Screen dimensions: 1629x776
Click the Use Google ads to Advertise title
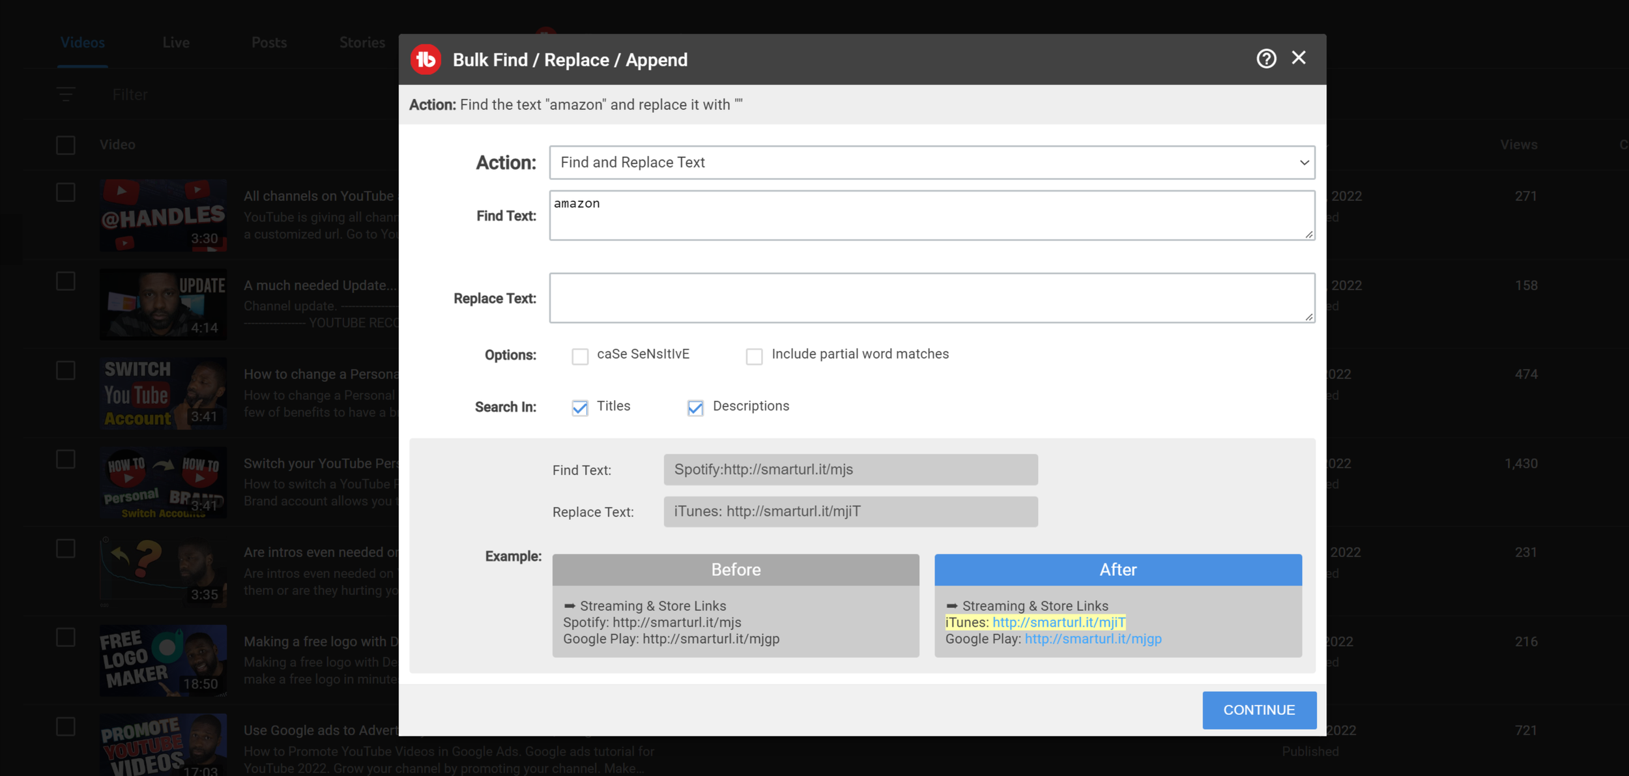pos(321,730)
